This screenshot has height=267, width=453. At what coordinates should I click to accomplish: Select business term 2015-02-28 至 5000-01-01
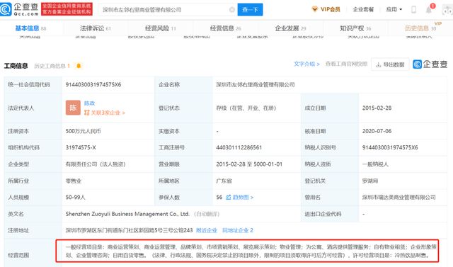(249, 164)
